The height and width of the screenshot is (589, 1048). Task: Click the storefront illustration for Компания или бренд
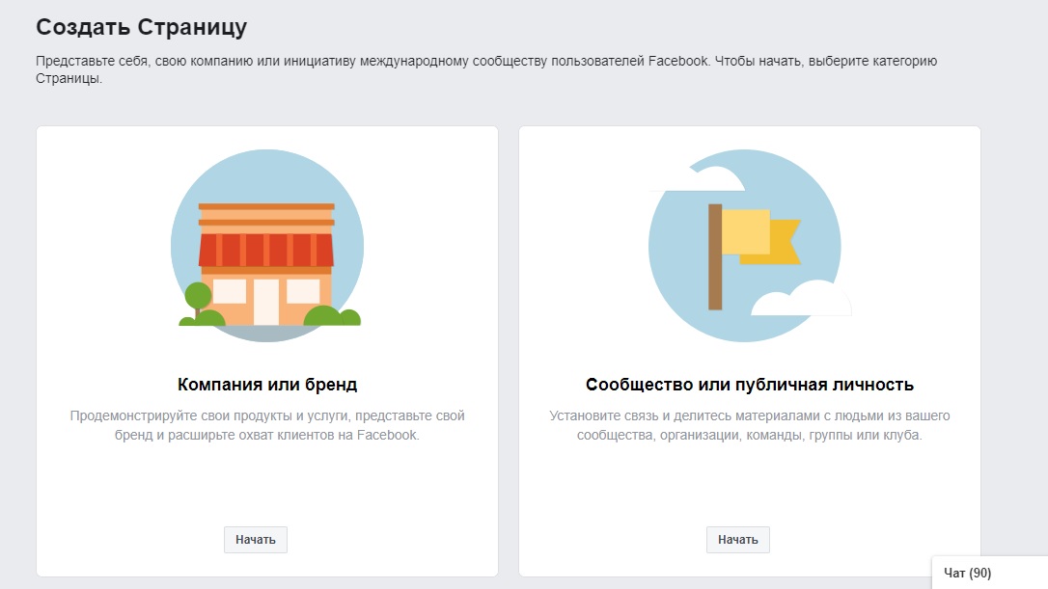pyautogui.click(x=267, y=246)
